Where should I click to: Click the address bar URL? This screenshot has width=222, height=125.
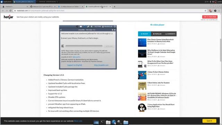41,11
